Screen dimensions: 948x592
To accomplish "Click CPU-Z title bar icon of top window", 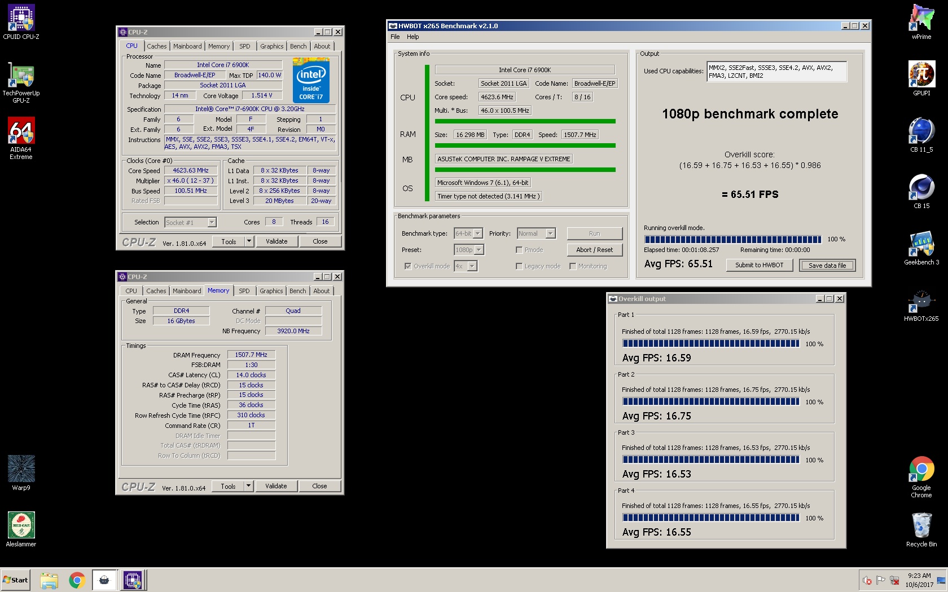I will coord(123,32).
